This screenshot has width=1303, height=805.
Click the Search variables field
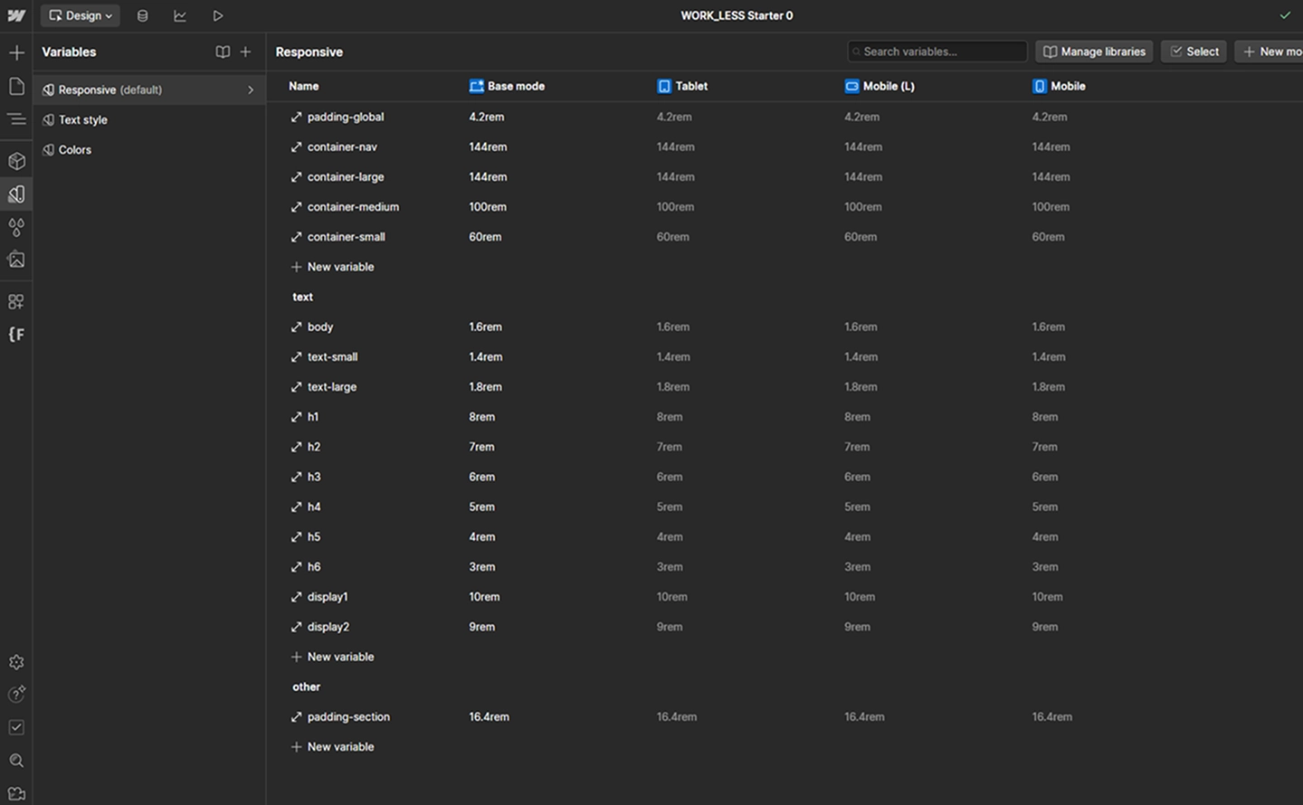point(936,52)
